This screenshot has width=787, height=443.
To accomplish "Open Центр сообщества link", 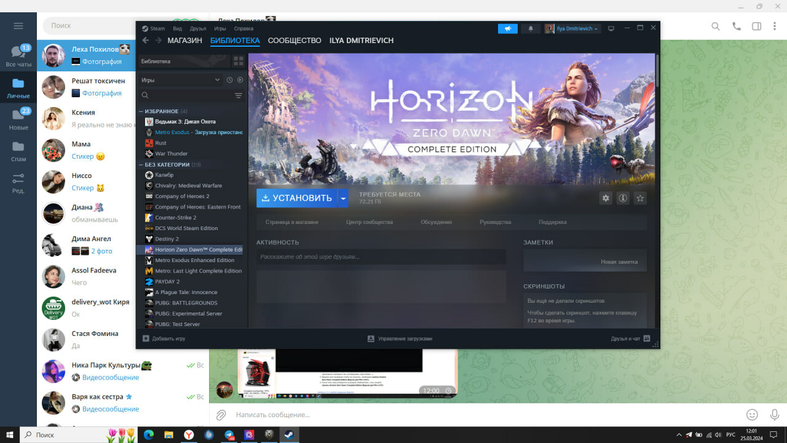I will coord(370,222).
